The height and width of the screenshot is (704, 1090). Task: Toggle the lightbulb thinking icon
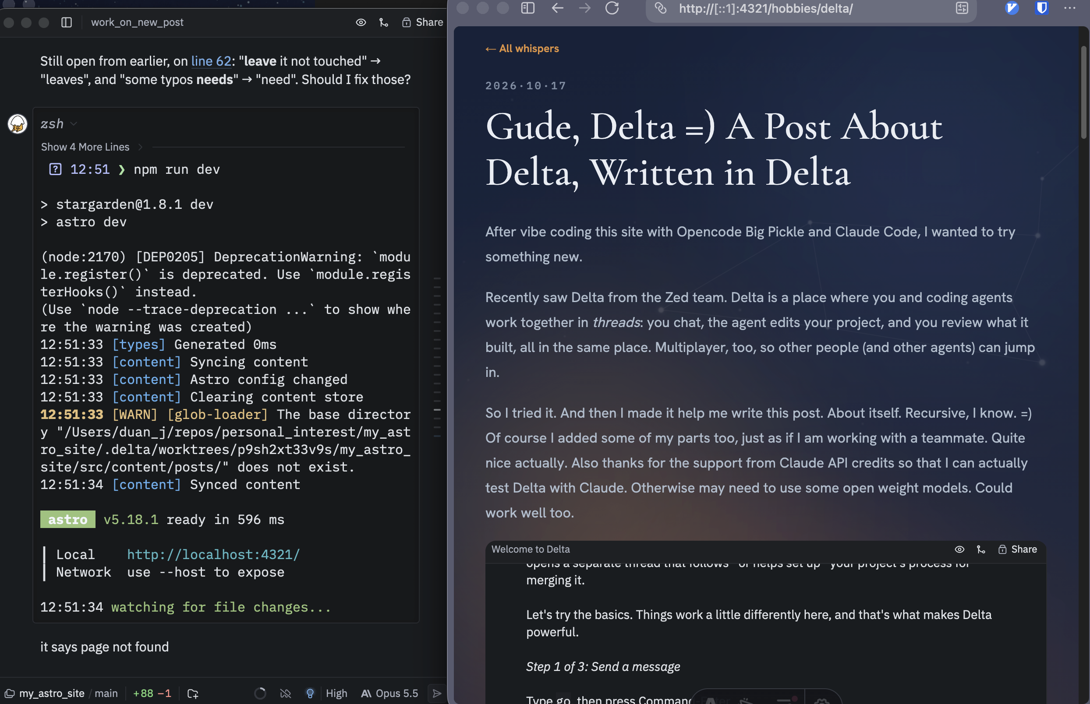(x=310, y=693)
